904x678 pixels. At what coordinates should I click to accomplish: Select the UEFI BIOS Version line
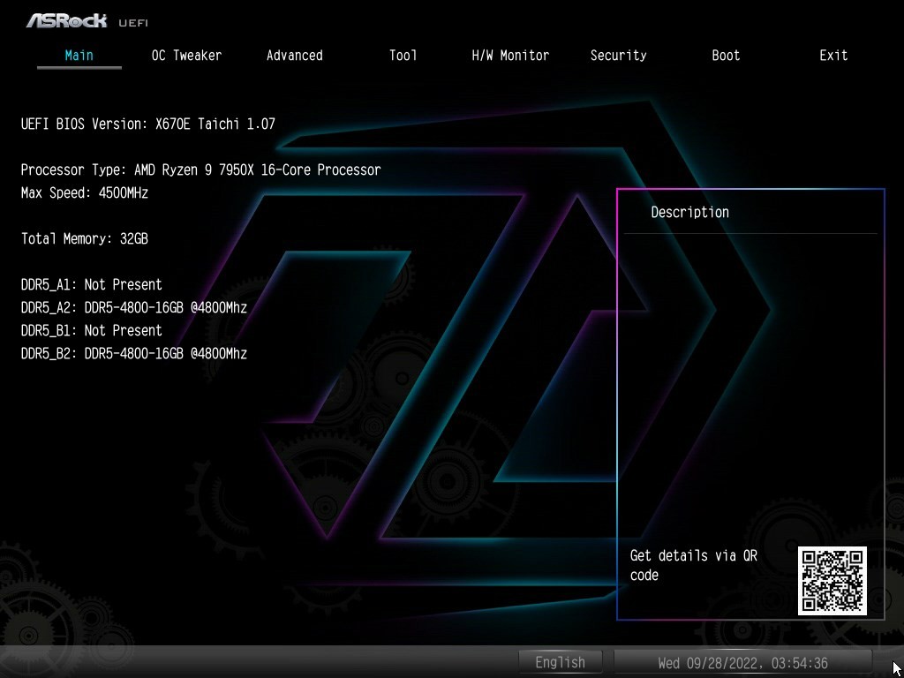(147, 124)
